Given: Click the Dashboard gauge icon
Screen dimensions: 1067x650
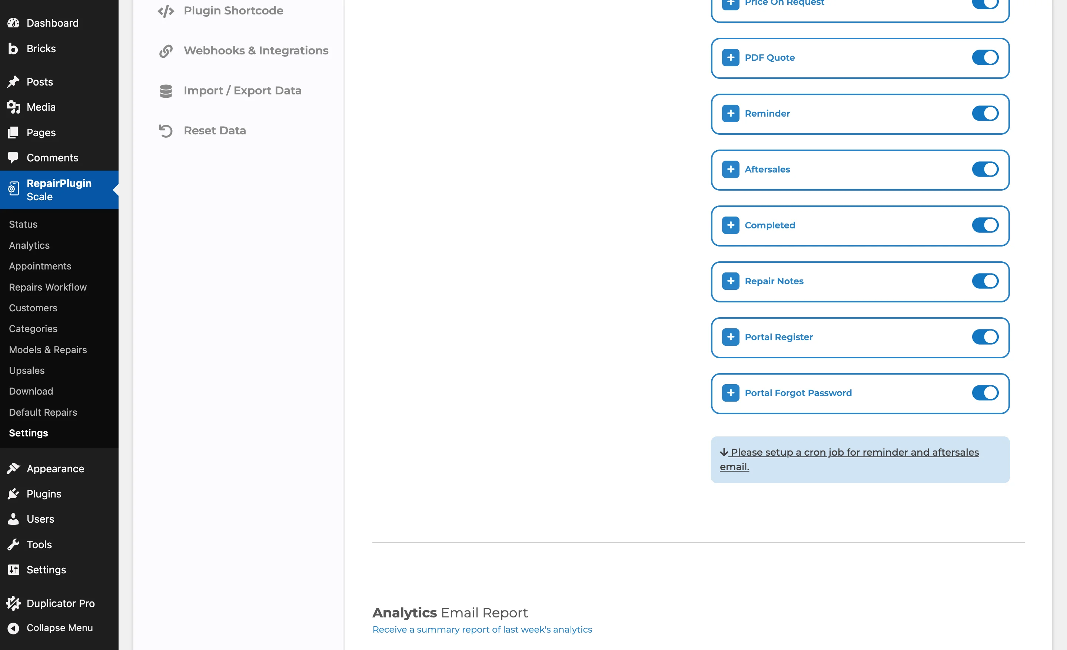Looking at the screenshot, I should 13,23.
